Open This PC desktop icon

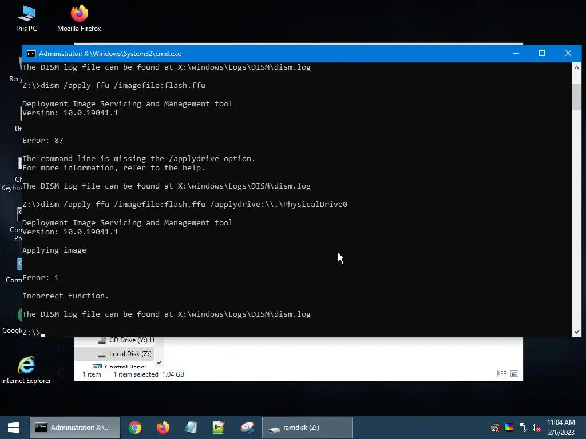tap(26, 18)
